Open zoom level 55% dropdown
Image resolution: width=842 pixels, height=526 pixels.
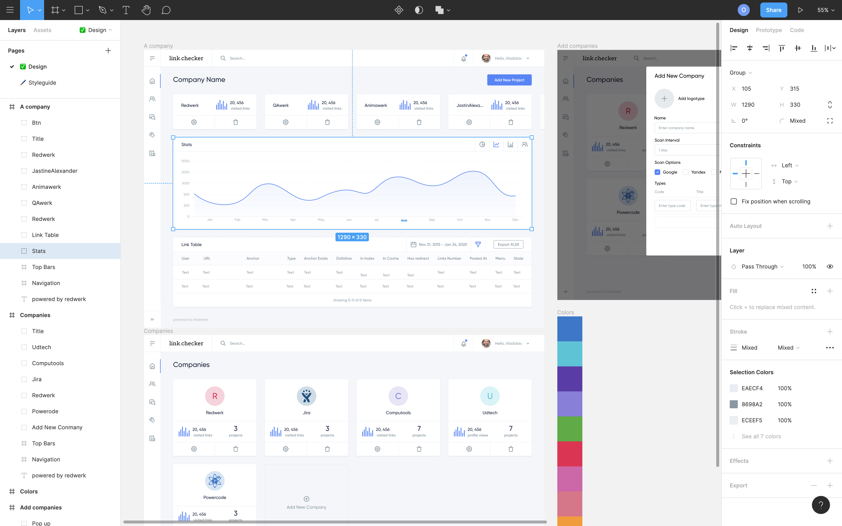826,10
